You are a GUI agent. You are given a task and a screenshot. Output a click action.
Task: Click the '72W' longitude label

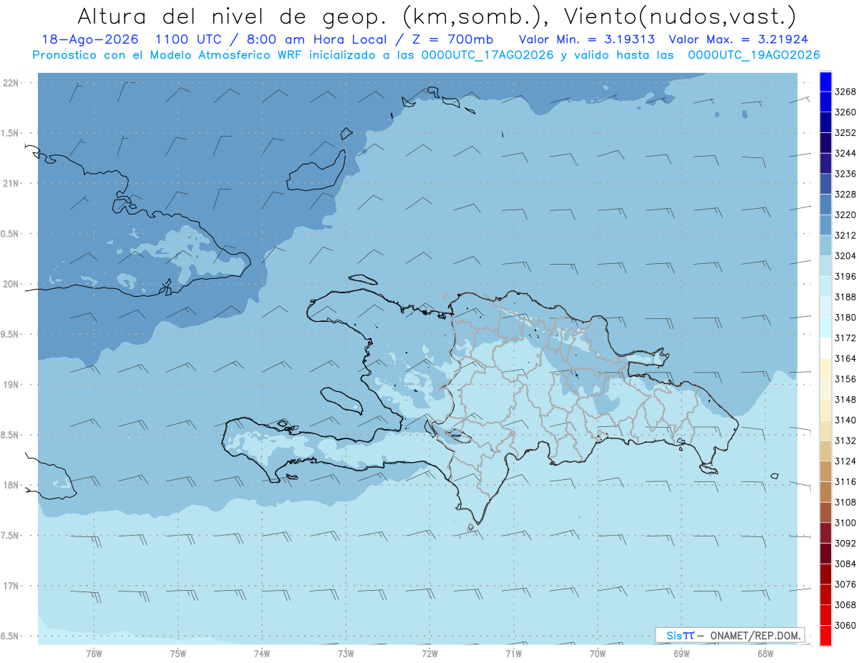(429, 654)
